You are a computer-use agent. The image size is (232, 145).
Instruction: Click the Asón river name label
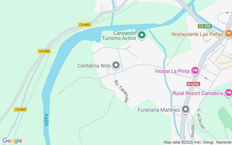pos(46,120)
